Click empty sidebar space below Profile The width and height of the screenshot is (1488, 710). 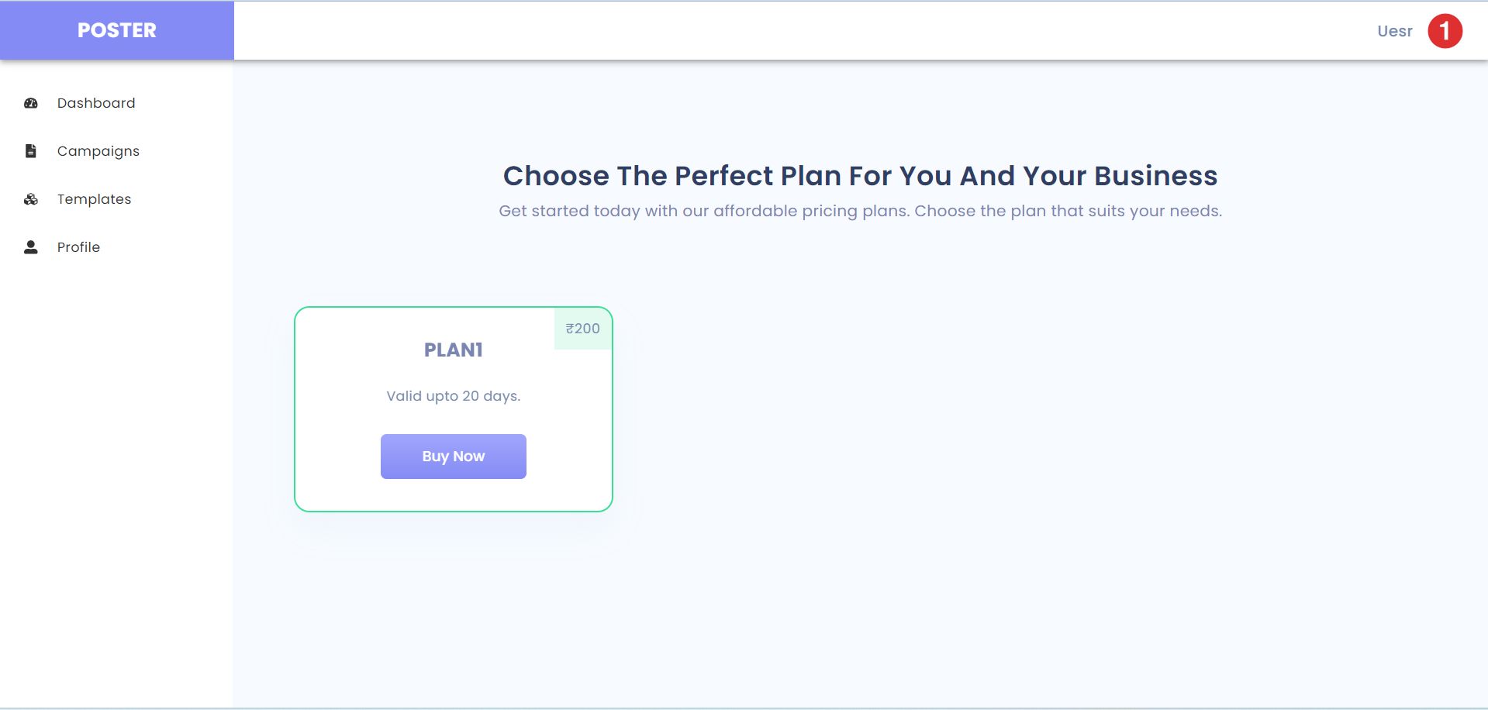(x=116, y=465)
